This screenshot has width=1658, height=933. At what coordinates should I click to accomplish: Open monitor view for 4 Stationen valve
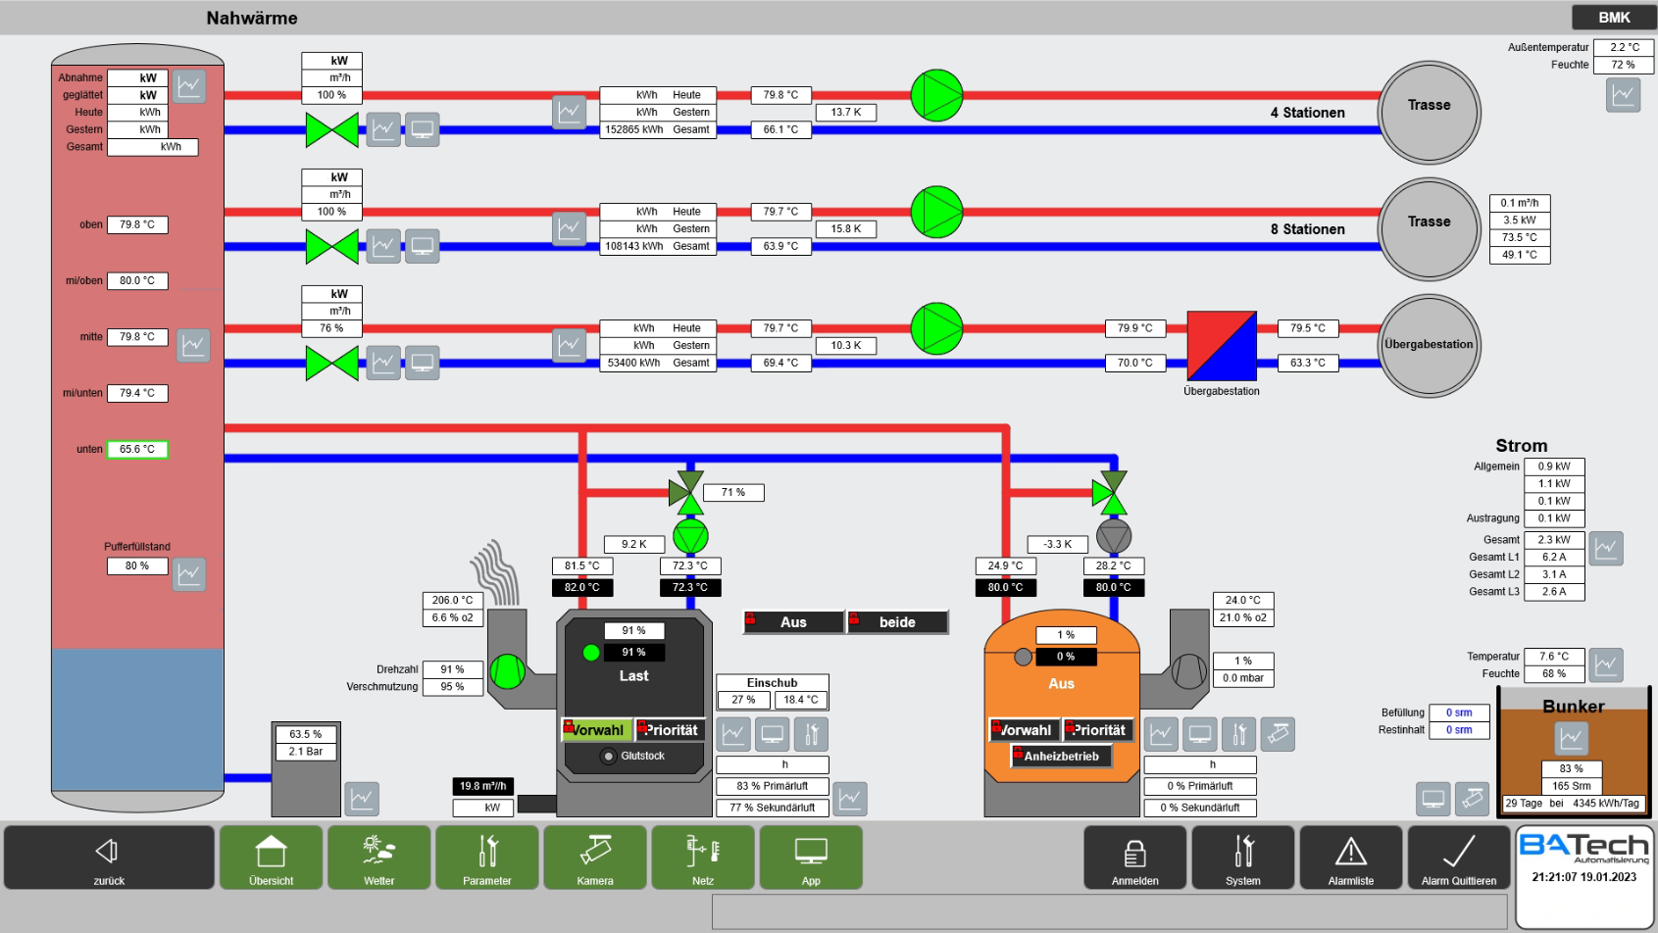click(x=423, y=129)
